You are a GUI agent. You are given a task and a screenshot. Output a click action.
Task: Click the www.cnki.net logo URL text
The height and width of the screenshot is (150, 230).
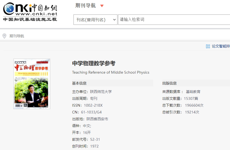36,14
